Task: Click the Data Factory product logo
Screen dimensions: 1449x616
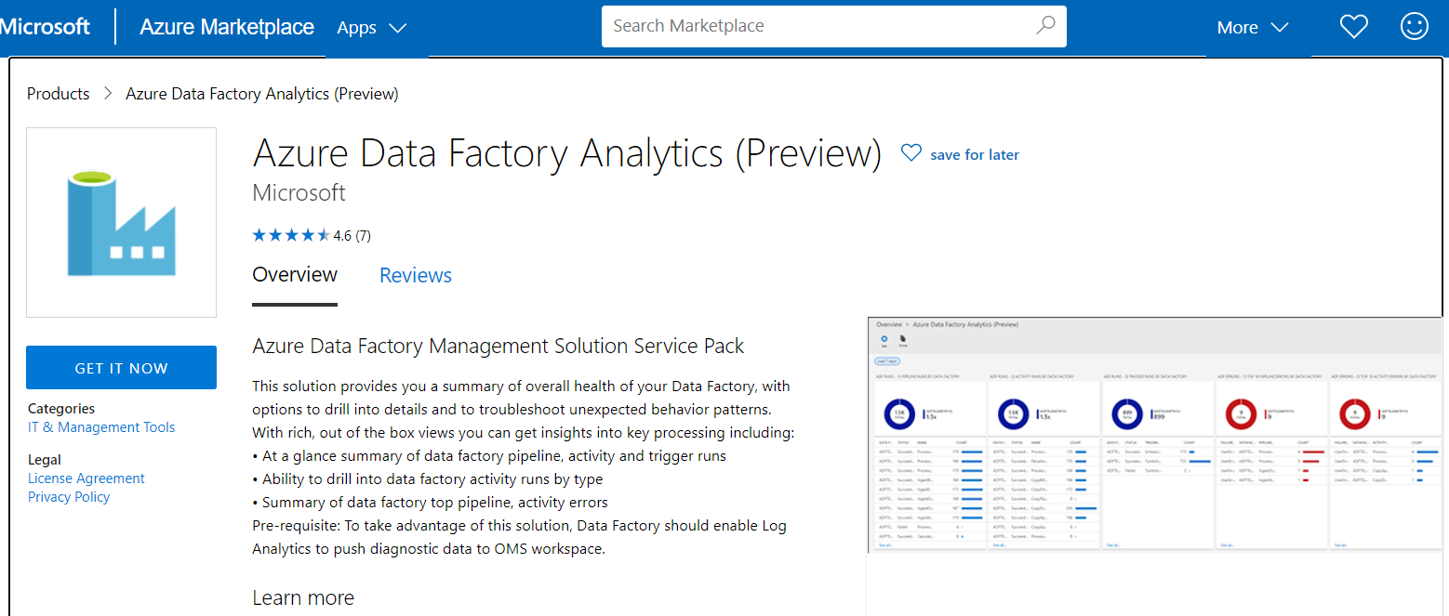Action: (x=121, y=223)
